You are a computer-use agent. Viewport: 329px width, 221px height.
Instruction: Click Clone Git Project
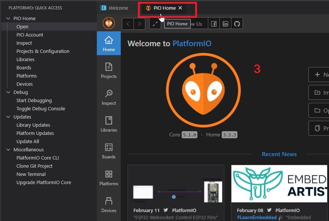pyautogui.click(x=34, y=166)
